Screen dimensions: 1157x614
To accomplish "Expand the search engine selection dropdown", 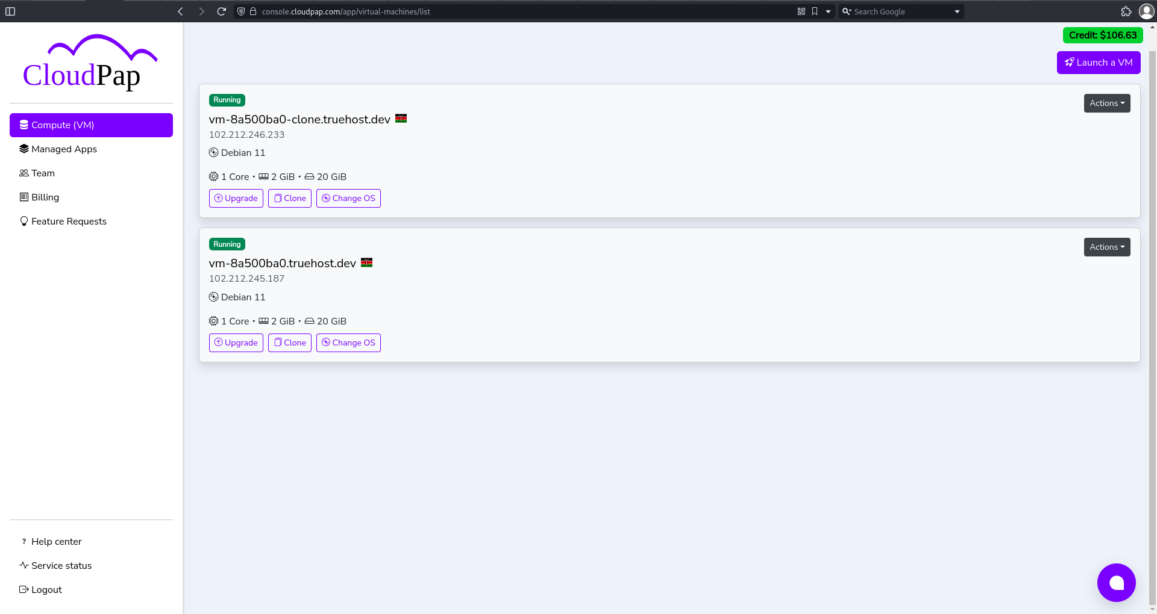I will [x=957, y=11].
